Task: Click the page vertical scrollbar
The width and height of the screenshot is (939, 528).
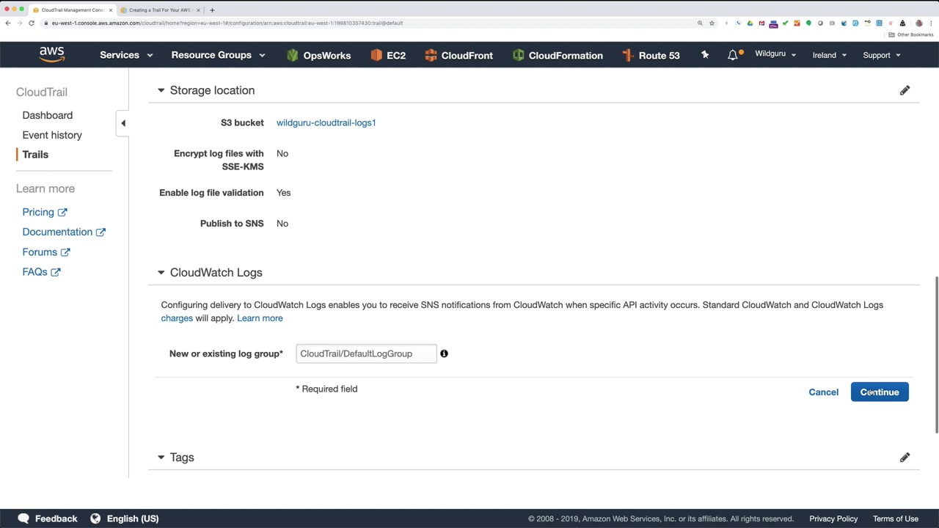Action: tap(936, 356)
